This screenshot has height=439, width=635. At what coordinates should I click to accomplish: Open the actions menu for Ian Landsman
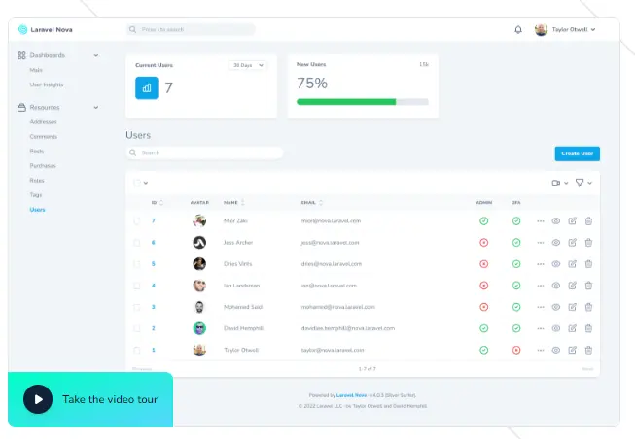coord(541,286)
